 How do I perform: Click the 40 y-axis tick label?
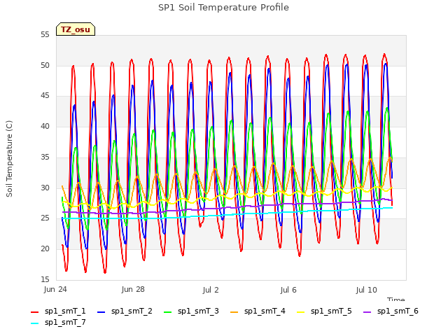click(45, 126)
